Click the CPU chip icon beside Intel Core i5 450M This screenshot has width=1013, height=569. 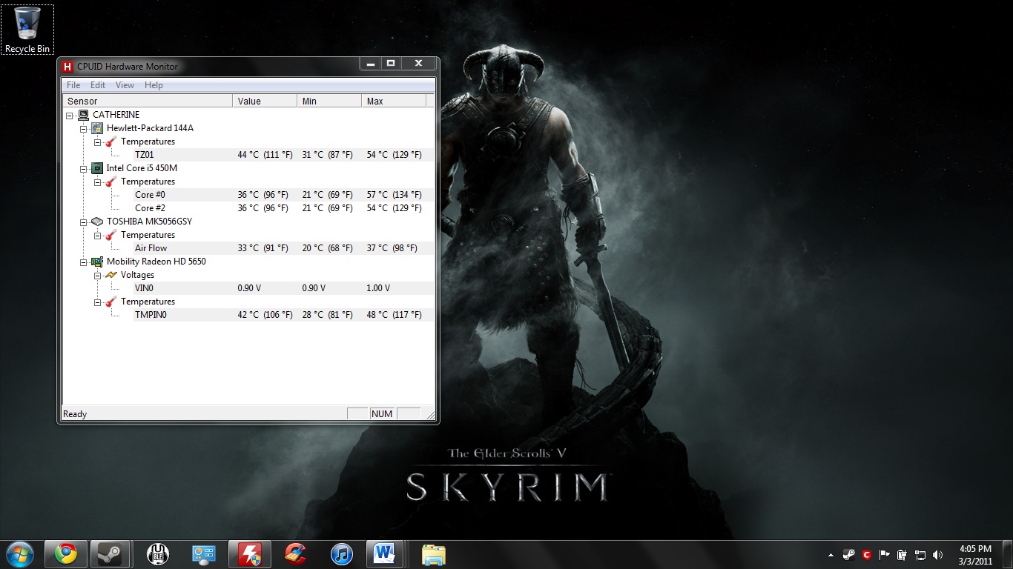coord(97,168)
